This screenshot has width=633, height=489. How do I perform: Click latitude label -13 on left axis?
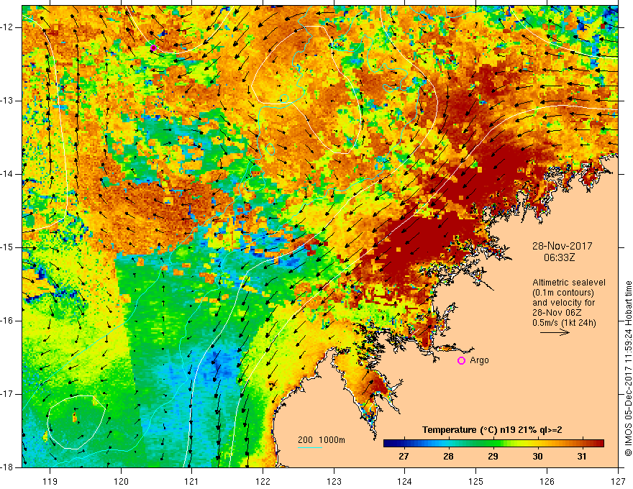coord(7,101)
